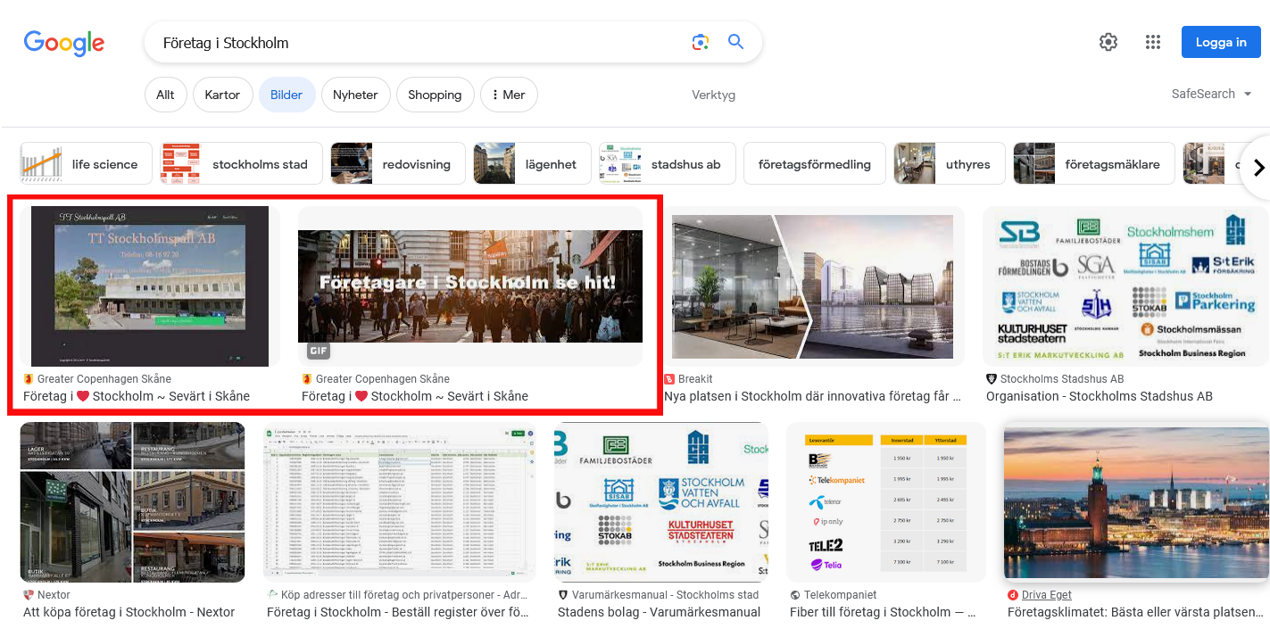This screenshot has width=1270, height=637.
Task: Switch to the Allt tab
Action: [165, 95]
